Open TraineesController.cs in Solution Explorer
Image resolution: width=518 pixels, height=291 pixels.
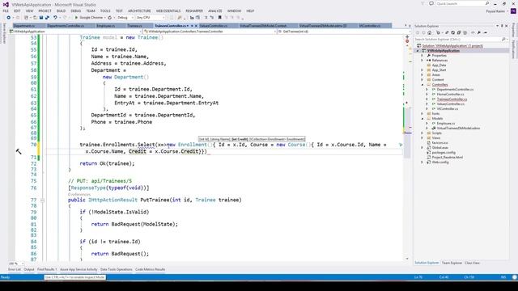pyautogui.click(x=452, y=99)
